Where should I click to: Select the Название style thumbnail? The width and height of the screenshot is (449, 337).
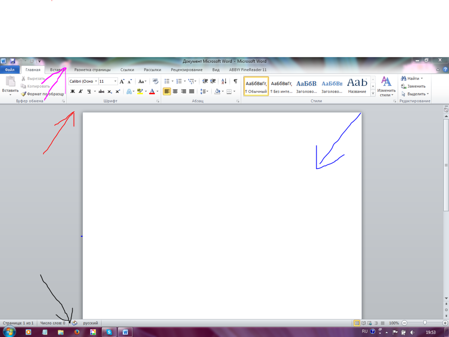coord(357,86)
